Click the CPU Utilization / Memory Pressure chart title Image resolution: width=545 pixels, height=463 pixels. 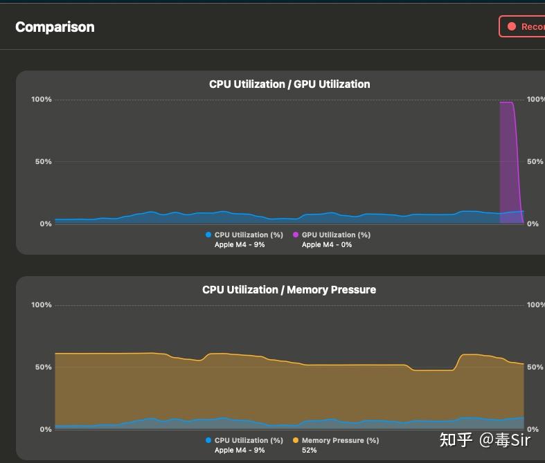pos(289,290)
